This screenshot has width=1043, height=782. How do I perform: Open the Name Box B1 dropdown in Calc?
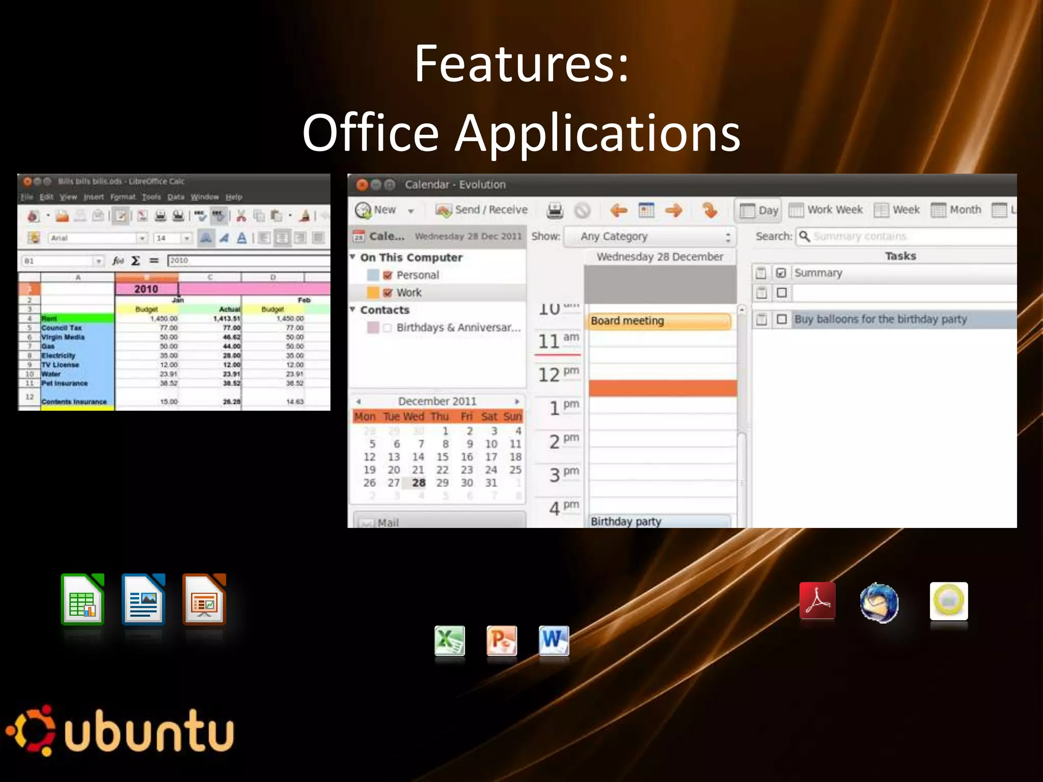[98, 261]
